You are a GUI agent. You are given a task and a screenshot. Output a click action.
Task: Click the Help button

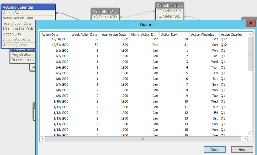point(242,150)
